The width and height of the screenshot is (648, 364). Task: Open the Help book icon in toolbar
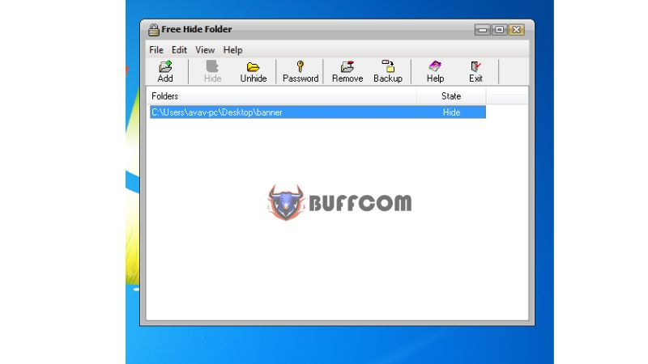click(435, 66)
